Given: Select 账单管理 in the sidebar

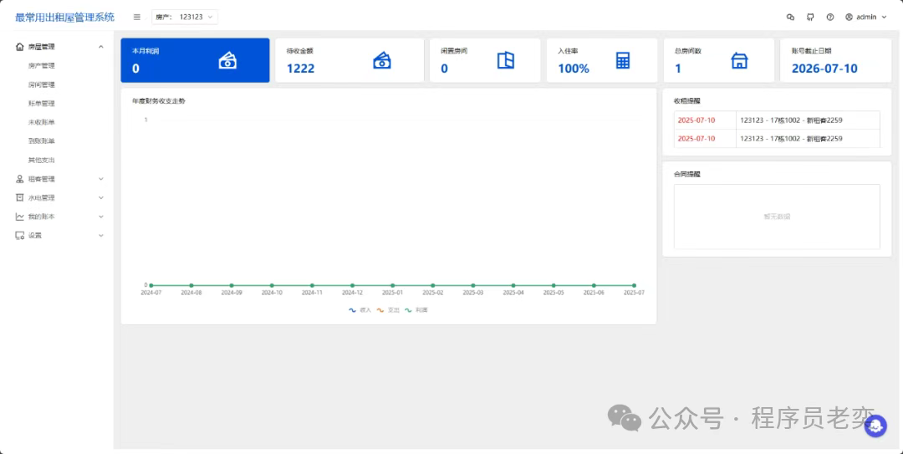Looking at the screenshot, I should point(41,104).
